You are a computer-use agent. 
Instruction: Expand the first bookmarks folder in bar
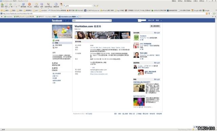pyautogui.click(x=6, y=10)
